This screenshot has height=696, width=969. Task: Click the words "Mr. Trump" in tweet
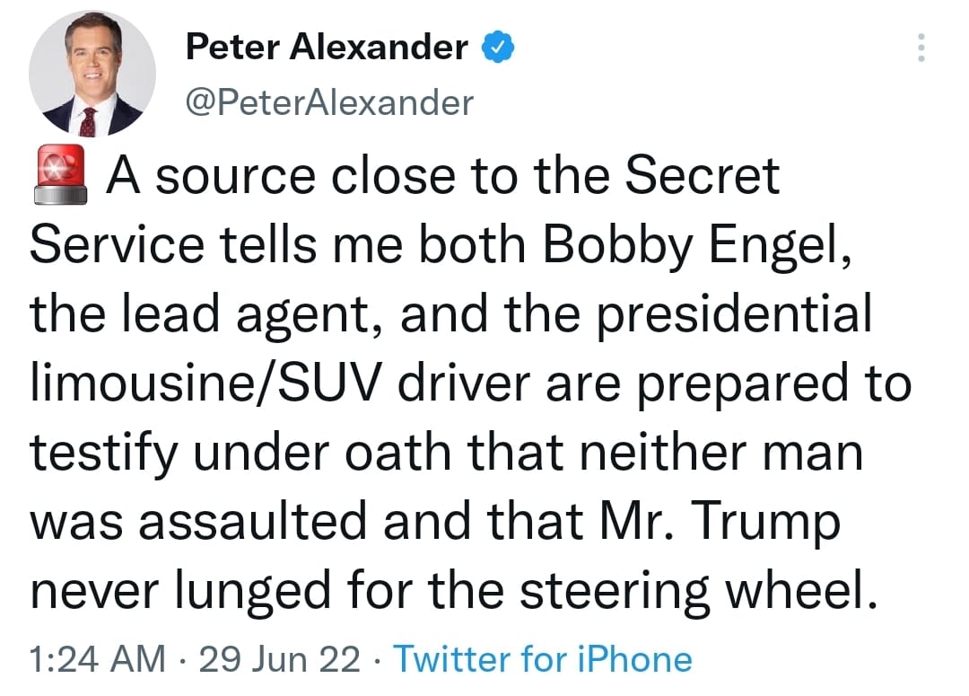pos(722,522)
